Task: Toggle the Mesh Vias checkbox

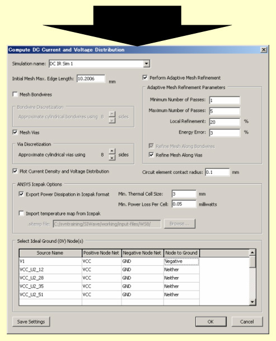Action: (15, 132)
